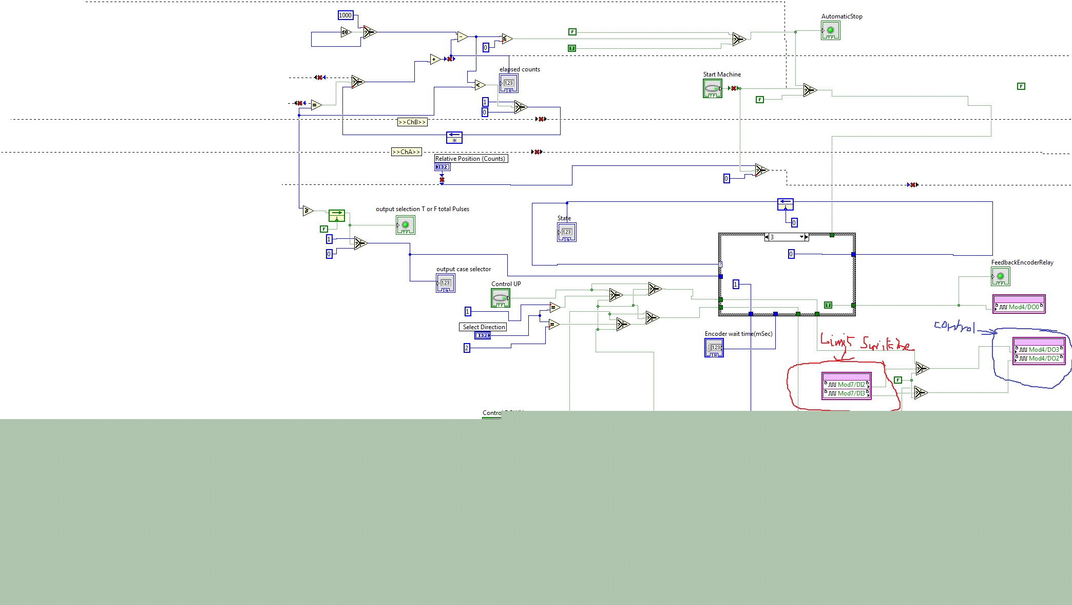Toggle the isolated False constant at far right

click(1021, 86)
